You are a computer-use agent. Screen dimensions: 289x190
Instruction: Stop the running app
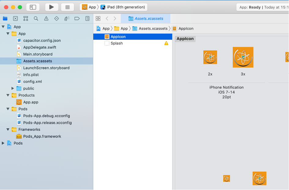click(x=68, y=7)
